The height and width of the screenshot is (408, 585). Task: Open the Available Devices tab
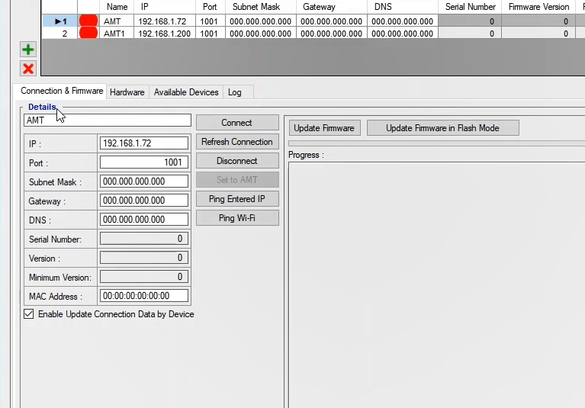click(x=186, y=92)
